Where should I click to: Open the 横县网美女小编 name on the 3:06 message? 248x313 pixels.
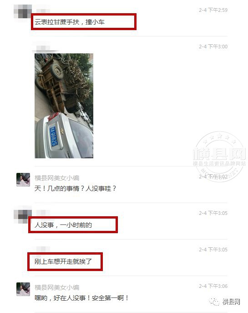[57, 287]
